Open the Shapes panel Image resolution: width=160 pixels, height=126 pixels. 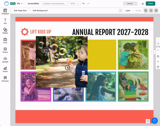coord(5,31)
